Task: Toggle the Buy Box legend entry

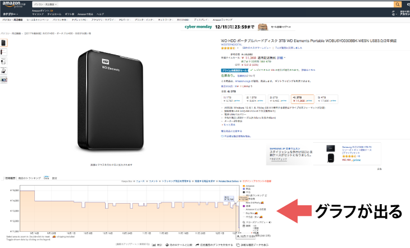Action: point(252,213)
